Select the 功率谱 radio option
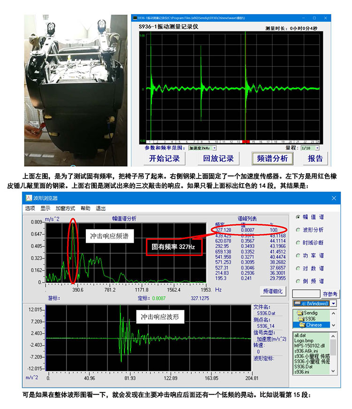This screenshot has width=352, height=409. pyautogui.click(x=299, y=255)
